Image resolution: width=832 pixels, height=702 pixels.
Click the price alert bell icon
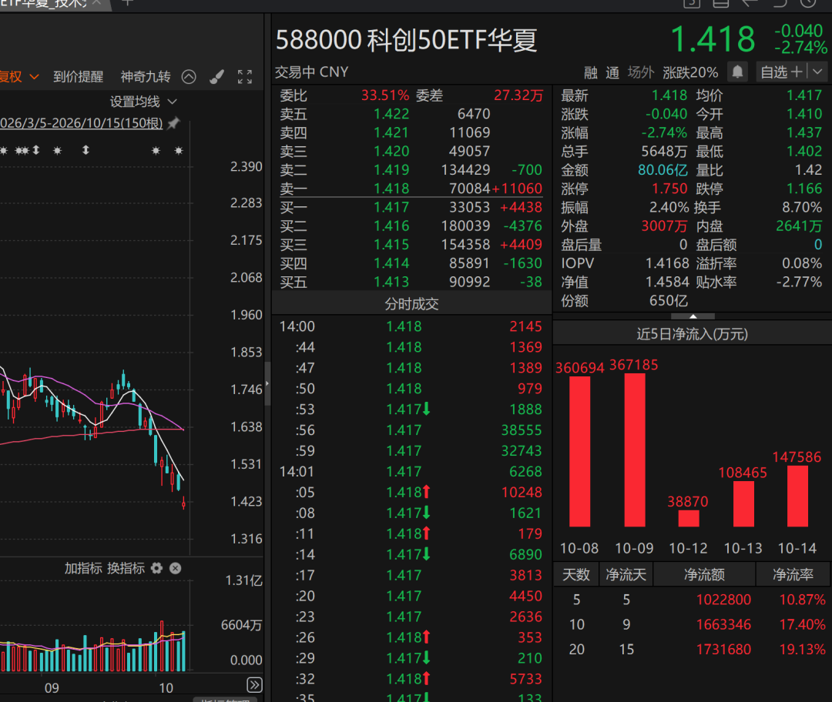pos(737,72)
